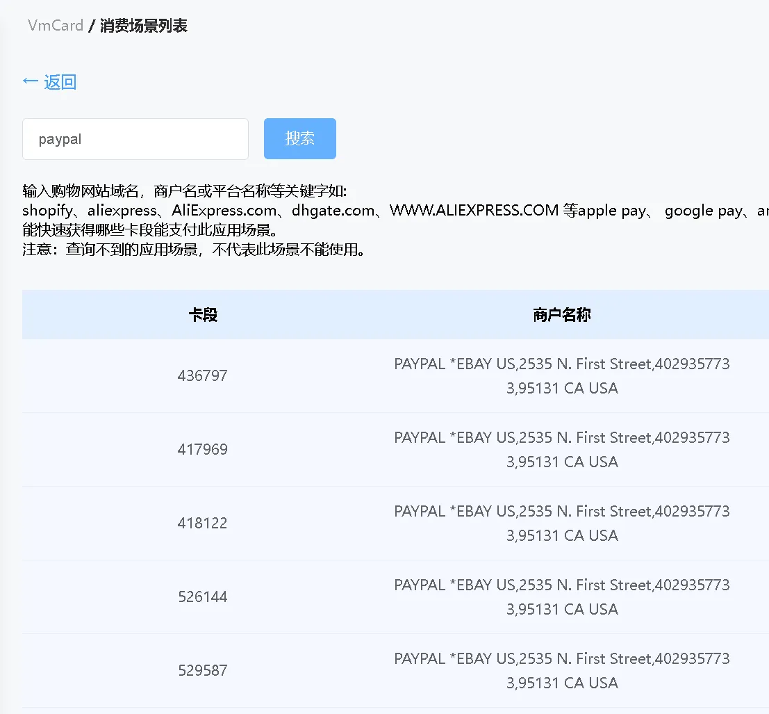This screenshot has width=769, height=714.
Task: Click merchant name in the 526144 row
Action: (562, 597)
